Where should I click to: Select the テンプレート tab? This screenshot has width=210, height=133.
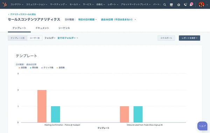[19, 28]
